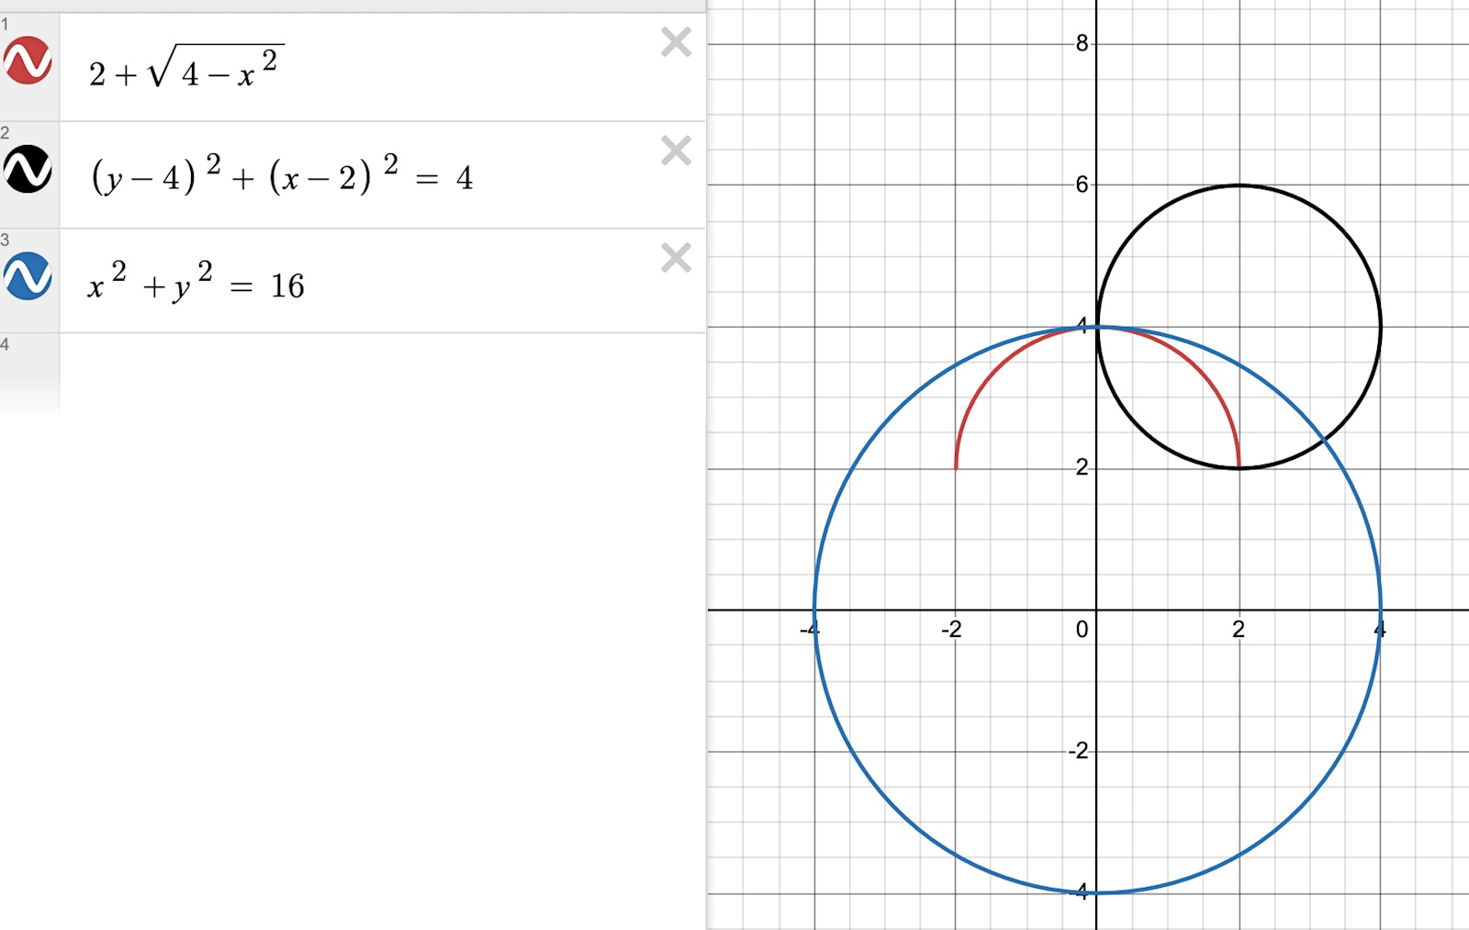The image size is (1469, 930).
Task: Click the x-axis label −2
Action: click(950, 630)
